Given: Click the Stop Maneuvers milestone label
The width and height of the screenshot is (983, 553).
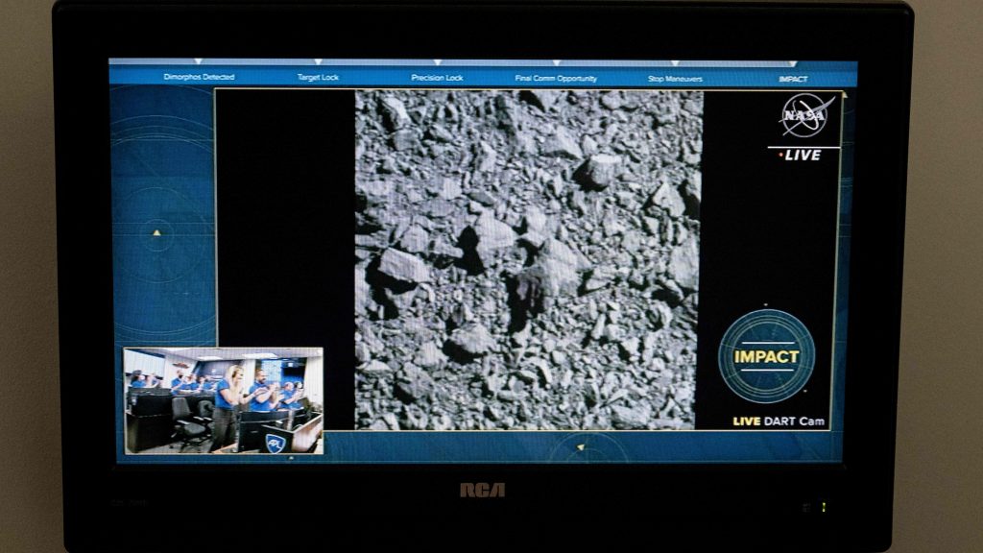Looking at the screenshot, I should tap(675, 78).
